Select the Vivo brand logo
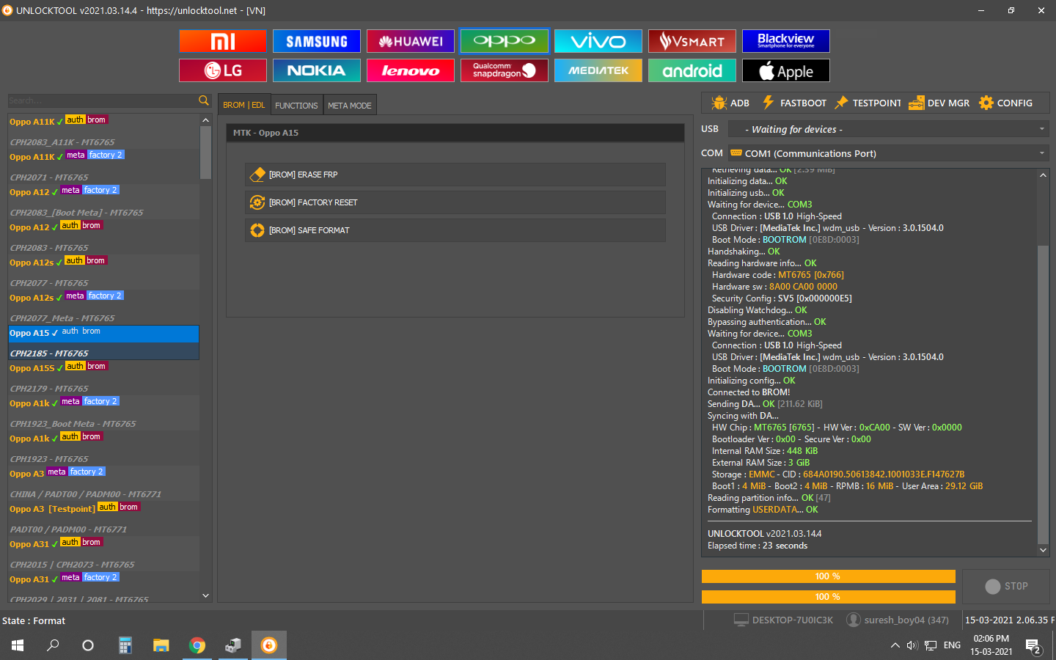Viewport: 1056px width, 660px height. click(598, 41)
